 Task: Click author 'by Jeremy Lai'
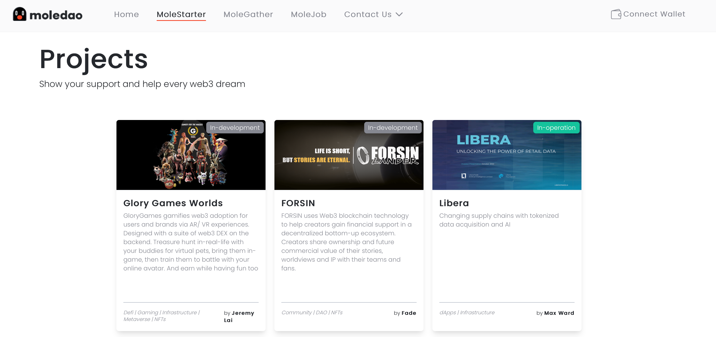pyautogui.click(x=239, y=316)
